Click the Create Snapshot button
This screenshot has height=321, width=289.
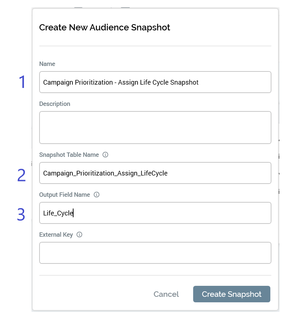click(232, 294)
